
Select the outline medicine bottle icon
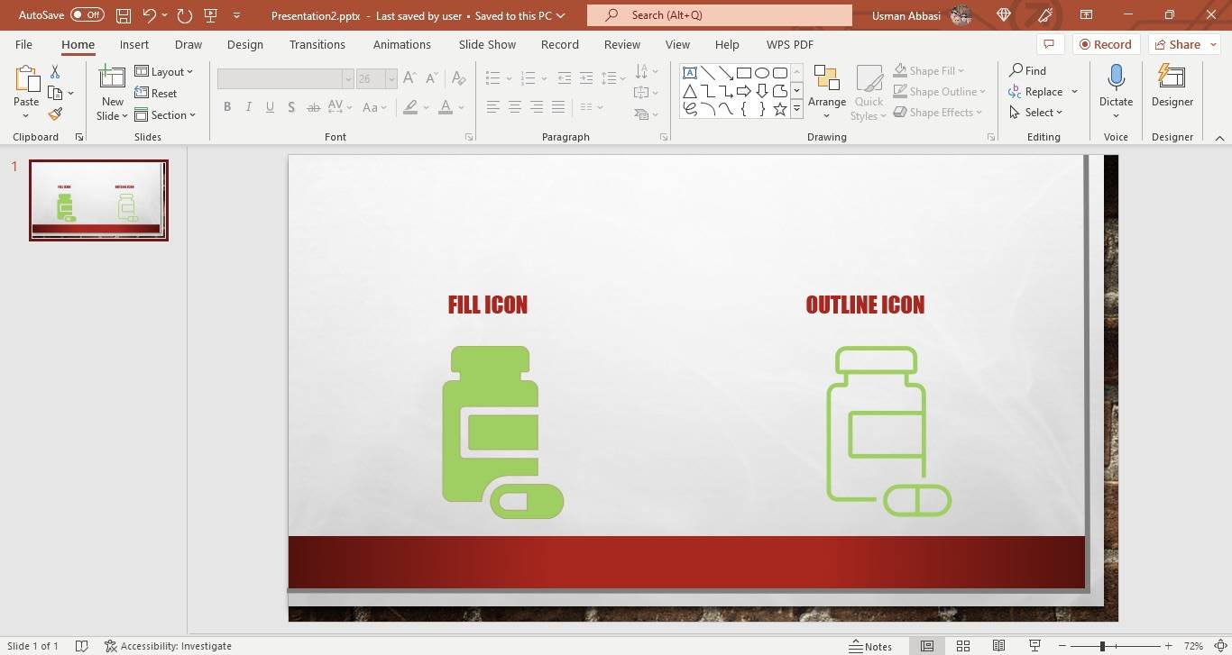pos(888,432)
